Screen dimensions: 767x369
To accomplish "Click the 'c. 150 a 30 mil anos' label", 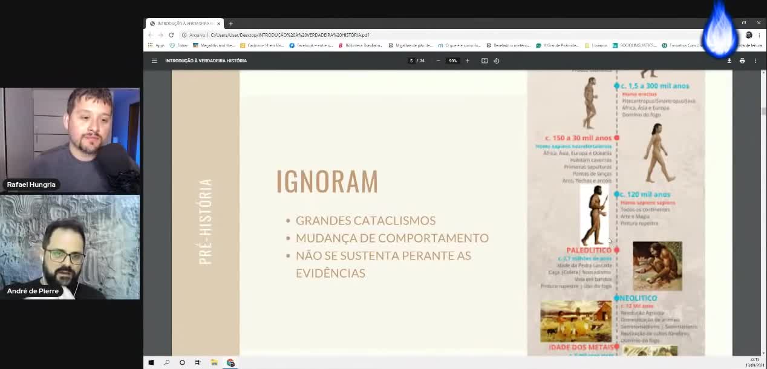I will [578, 138].
